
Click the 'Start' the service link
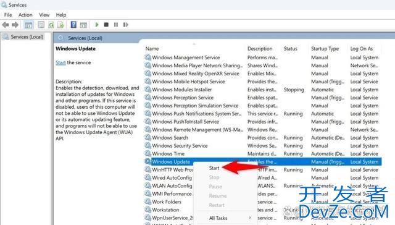coord(60,62)
